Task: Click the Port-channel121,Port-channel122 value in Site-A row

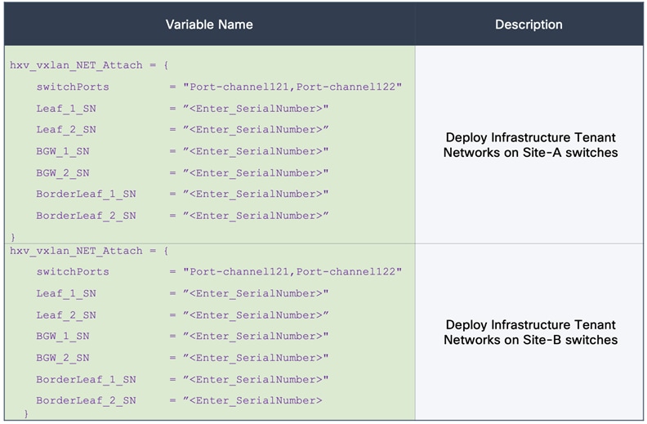Action: click(292, 87)
